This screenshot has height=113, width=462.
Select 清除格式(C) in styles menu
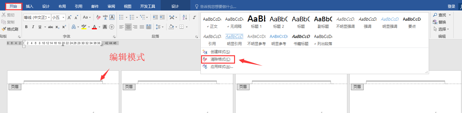tap(218, 59)
